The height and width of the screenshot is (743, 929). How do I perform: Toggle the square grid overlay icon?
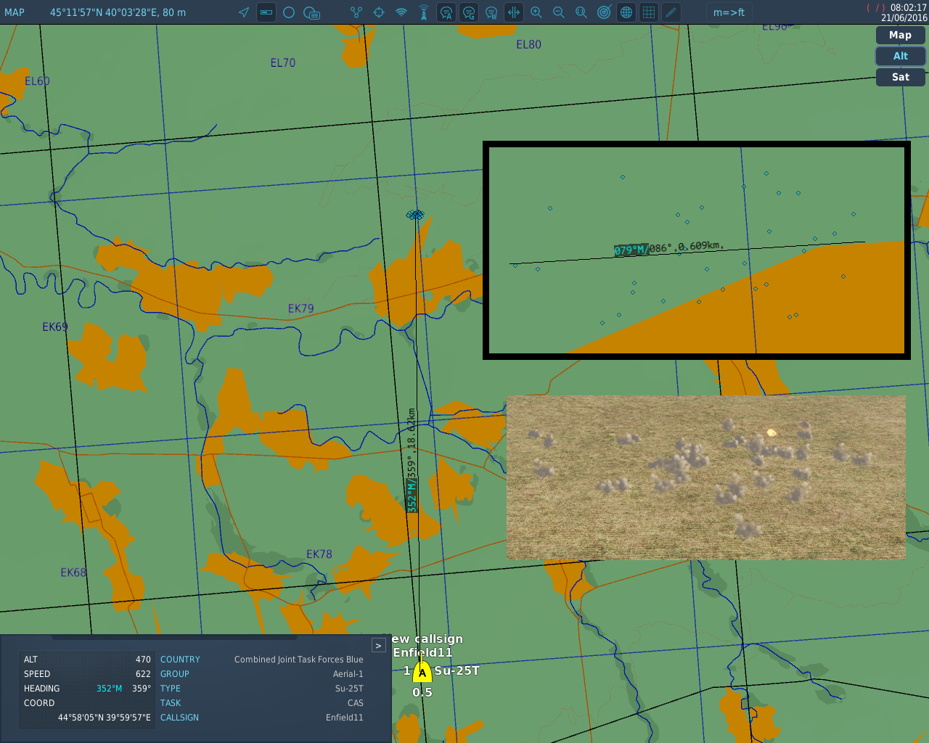pyautogui.click(x=649, y=12)
